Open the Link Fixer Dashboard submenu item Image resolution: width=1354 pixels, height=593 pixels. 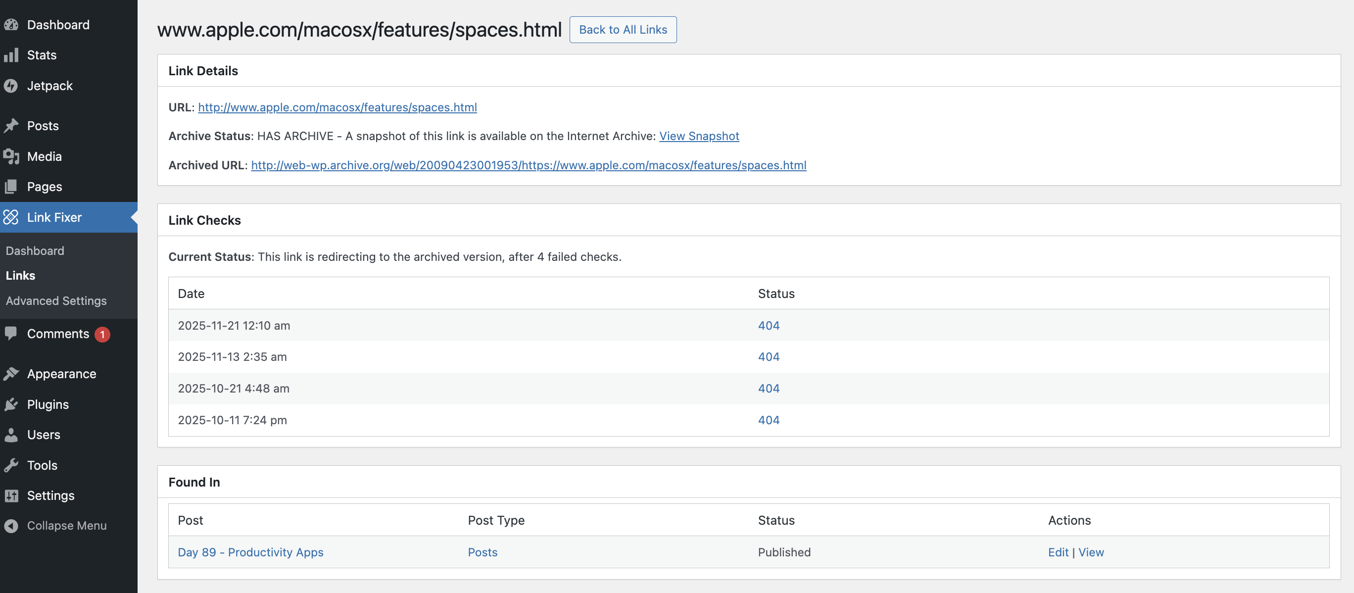coord(35,251)
